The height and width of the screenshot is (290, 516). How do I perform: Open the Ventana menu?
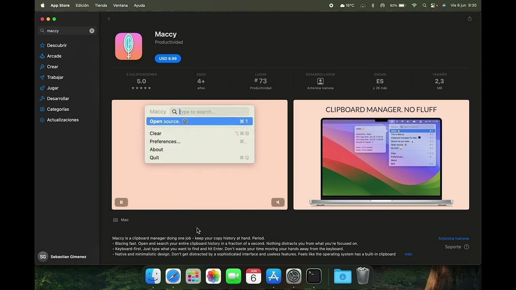tap(120, 5)
